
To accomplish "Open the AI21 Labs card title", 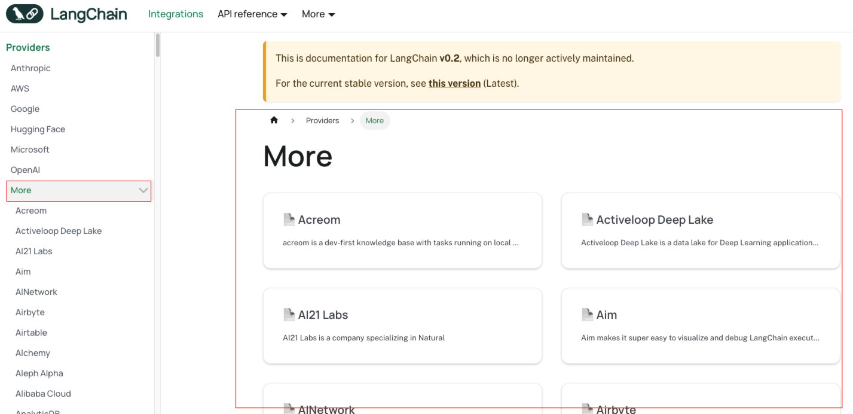I will [x=323, y=315].
